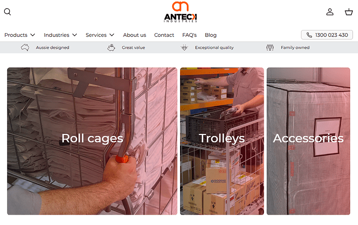Image resolution: width=358 pixels, height=225 pixels.
Task: Expand the Services dropdown menu
Action: coord(100,35)
